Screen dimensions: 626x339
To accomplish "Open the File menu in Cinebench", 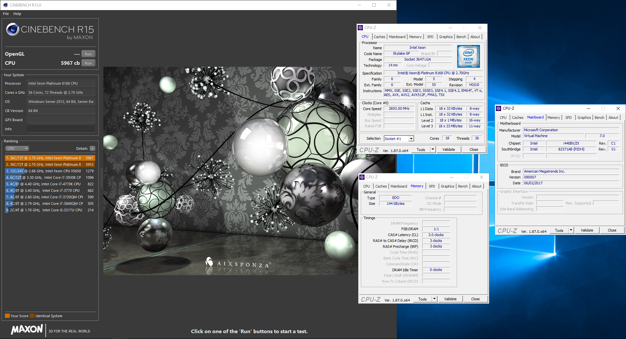I will tap(6, 14).
